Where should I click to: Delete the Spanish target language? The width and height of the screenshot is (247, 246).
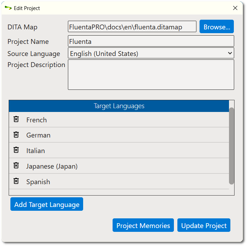[x=16, y=181]
